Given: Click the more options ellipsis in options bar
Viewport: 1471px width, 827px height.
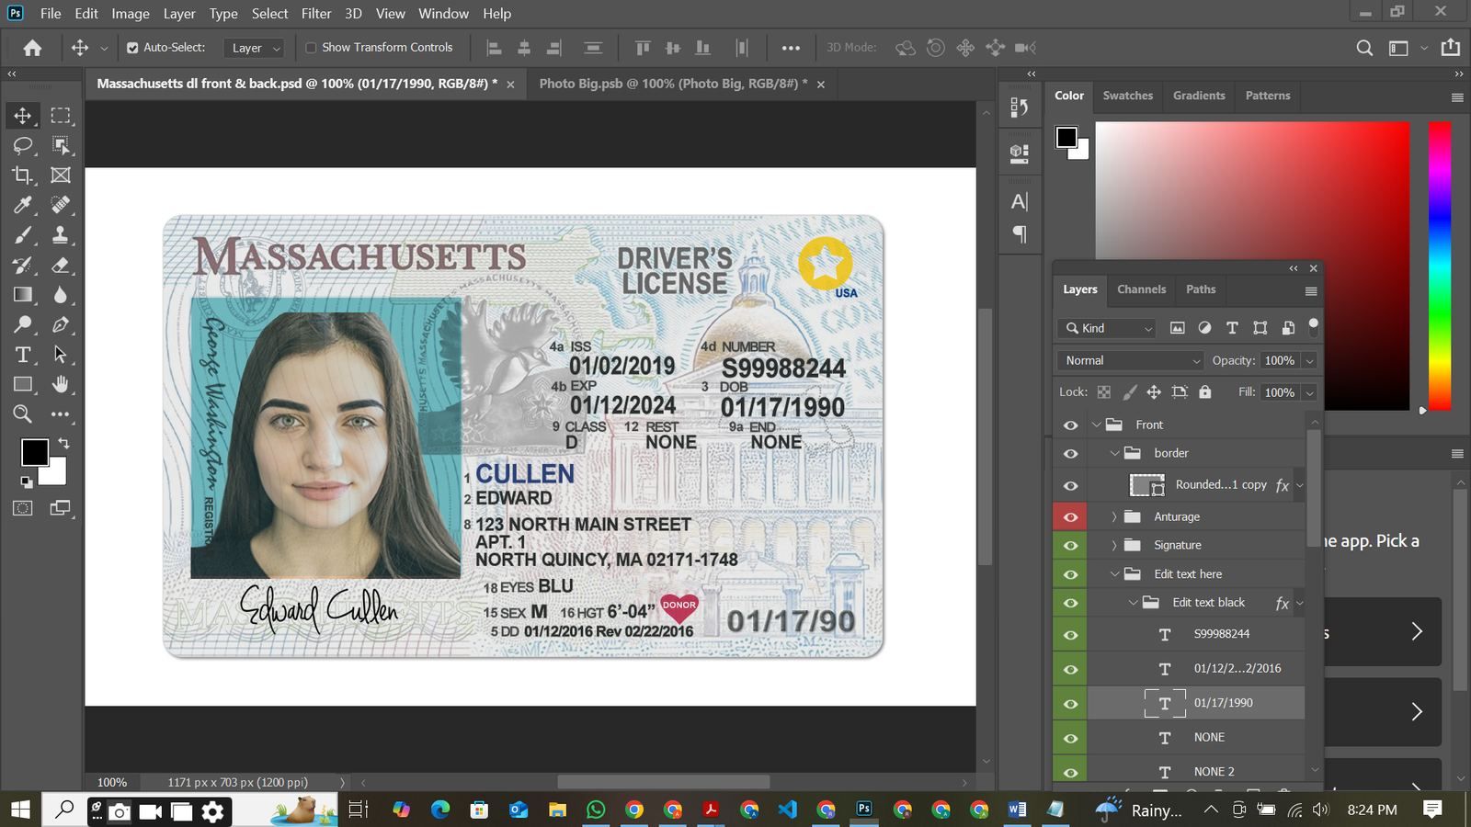Looking at the screenshot, I should [791, 48].
